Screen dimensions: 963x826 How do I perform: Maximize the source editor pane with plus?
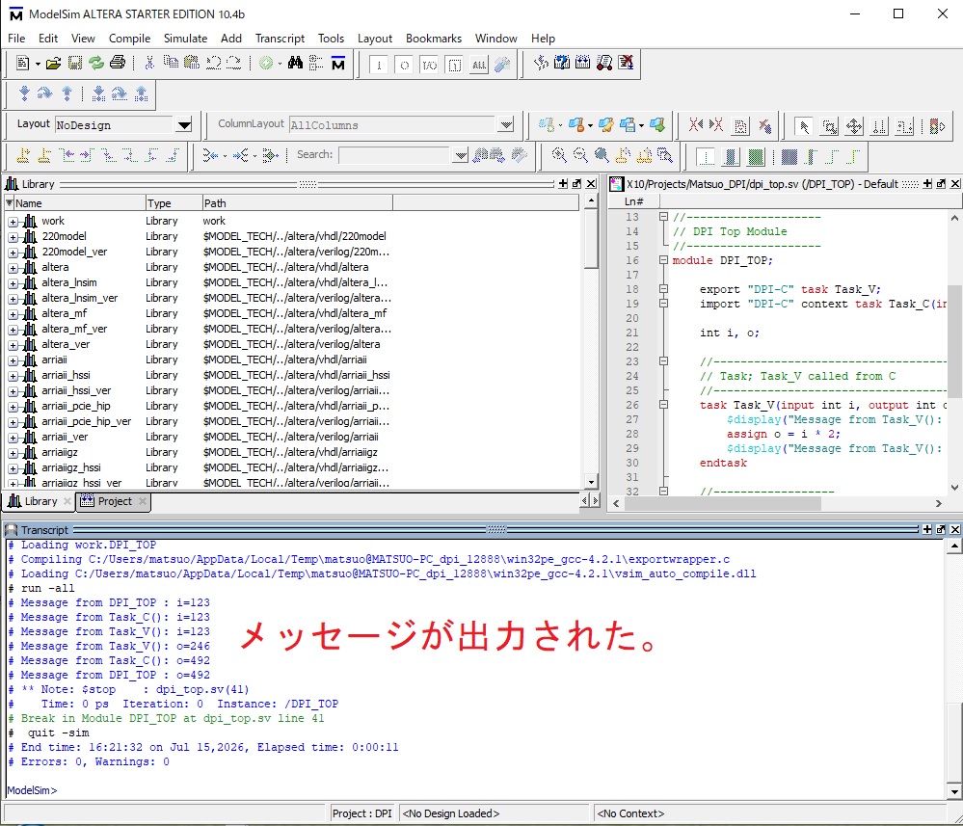click(x=927, y=184)
